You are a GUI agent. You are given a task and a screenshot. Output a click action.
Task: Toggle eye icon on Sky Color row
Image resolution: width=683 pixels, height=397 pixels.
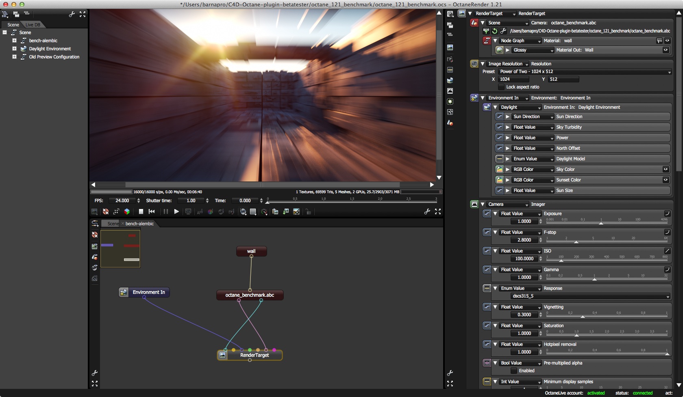[666, 169]
